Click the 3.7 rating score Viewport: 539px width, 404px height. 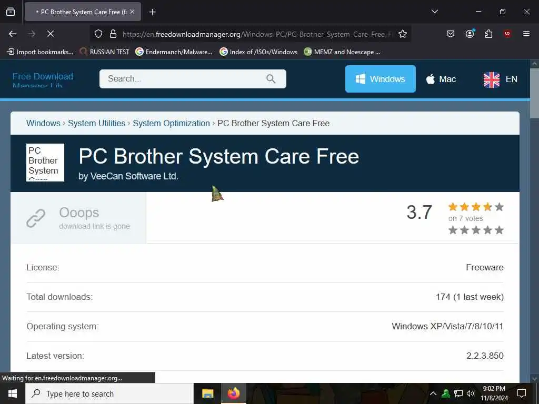tap(420, 213)
